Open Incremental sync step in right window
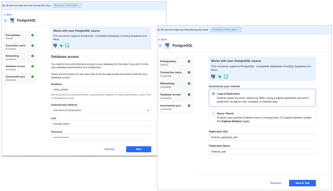Screen dimensions: 333x191 click(x=175, y=107)
